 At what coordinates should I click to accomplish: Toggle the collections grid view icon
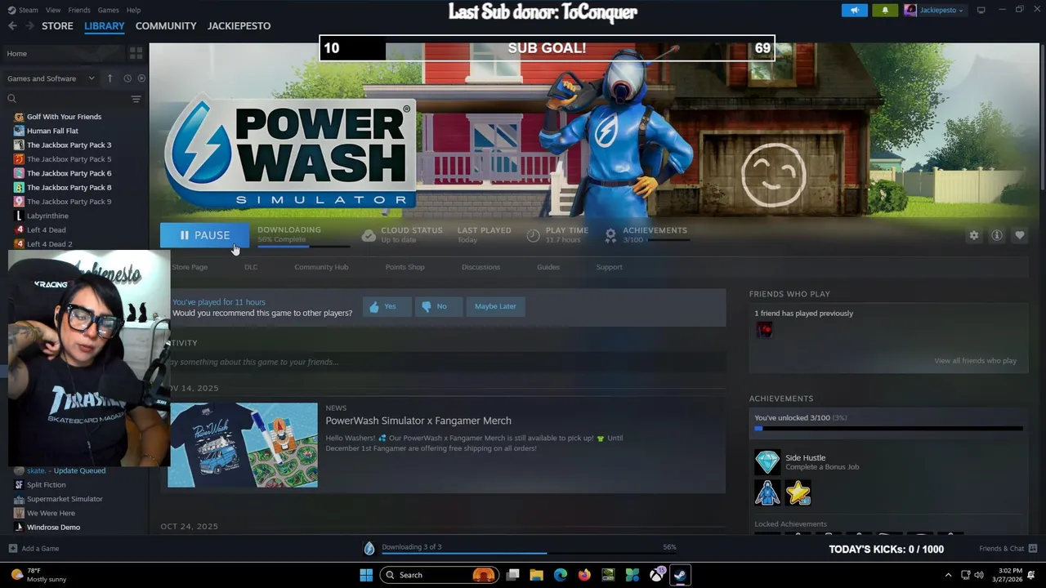(136, 53)
